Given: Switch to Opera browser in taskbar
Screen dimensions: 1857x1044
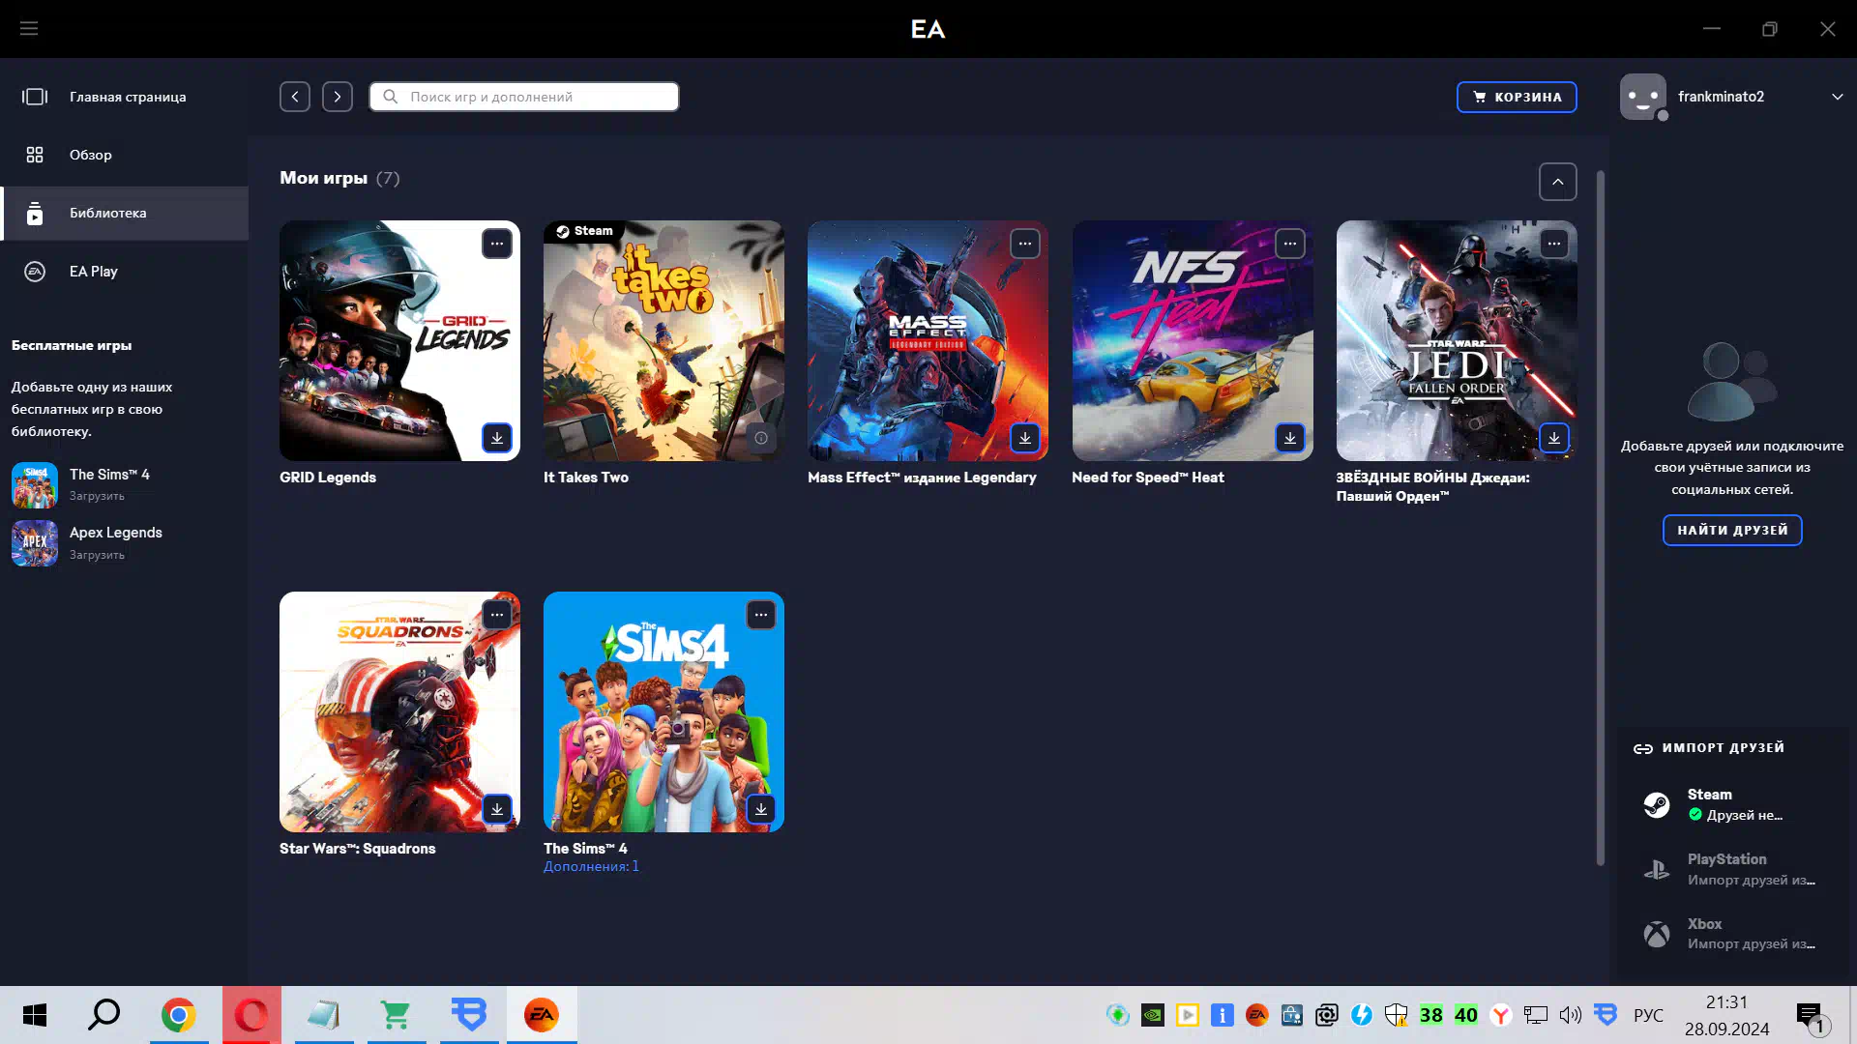Looking at the screenshot, I should [251, 1015].
